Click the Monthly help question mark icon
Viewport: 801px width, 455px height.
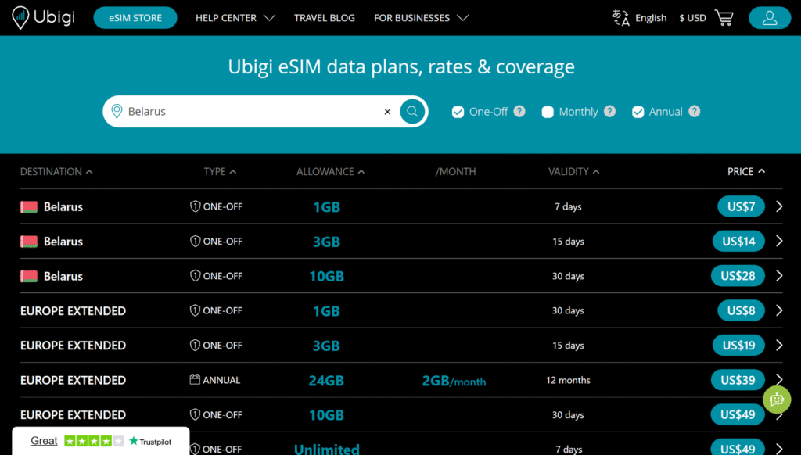(610, 112)
